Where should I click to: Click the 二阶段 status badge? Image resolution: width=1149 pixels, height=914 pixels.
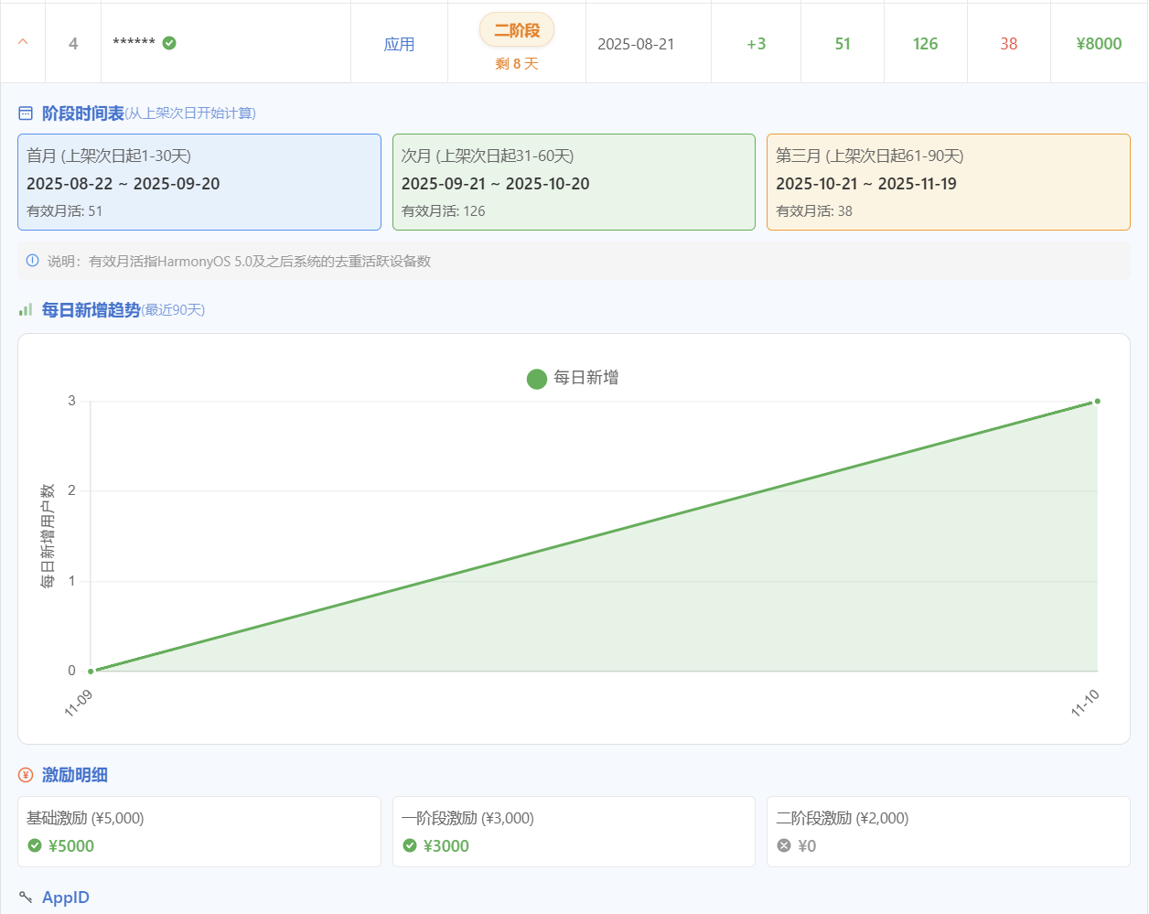click(x=517, y=30)
